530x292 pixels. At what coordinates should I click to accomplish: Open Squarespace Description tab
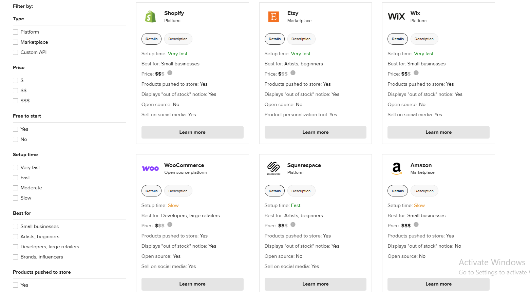pyautogui.click(x=301, y=191)
